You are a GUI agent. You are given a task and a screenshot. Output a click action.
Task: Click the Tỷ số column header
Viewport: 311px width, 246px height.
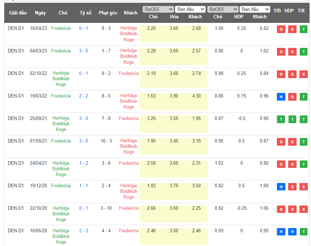(x=85, y=13)
